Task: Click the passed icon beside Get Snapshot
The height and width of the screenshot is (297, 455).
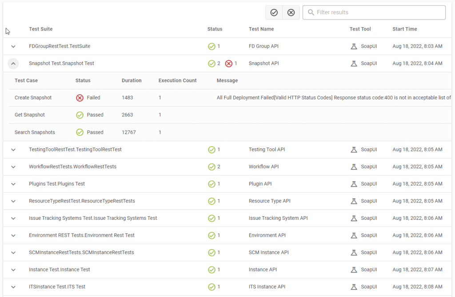Action: tap(80, 115)
